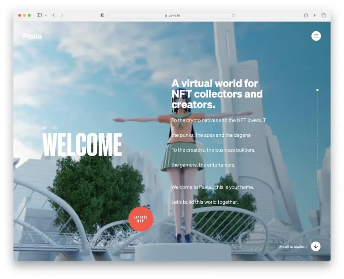Click 'A virtual world for NFT collectors' headline
This screenshot has width=344, height=279.
[217, 94]
